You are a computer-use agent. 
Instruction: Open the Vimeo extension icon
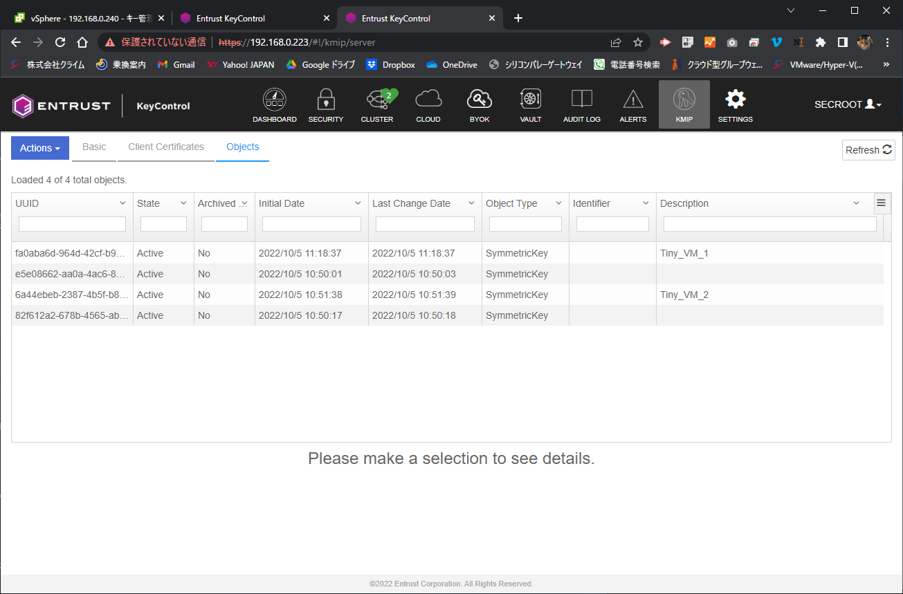tap(776, 42)
